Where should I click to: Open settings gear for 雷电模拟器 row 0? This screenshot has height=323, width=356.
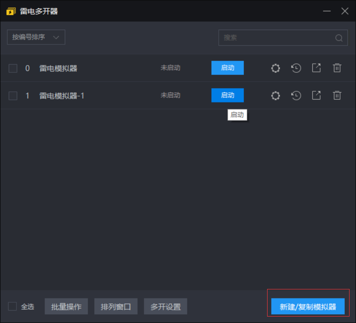click(275, 68)
